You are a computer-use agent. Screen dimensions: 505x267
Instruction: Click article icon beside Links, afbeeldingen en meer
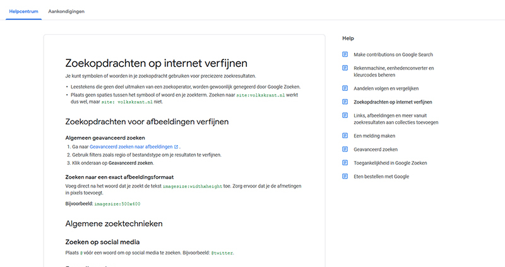click(345, 116)
